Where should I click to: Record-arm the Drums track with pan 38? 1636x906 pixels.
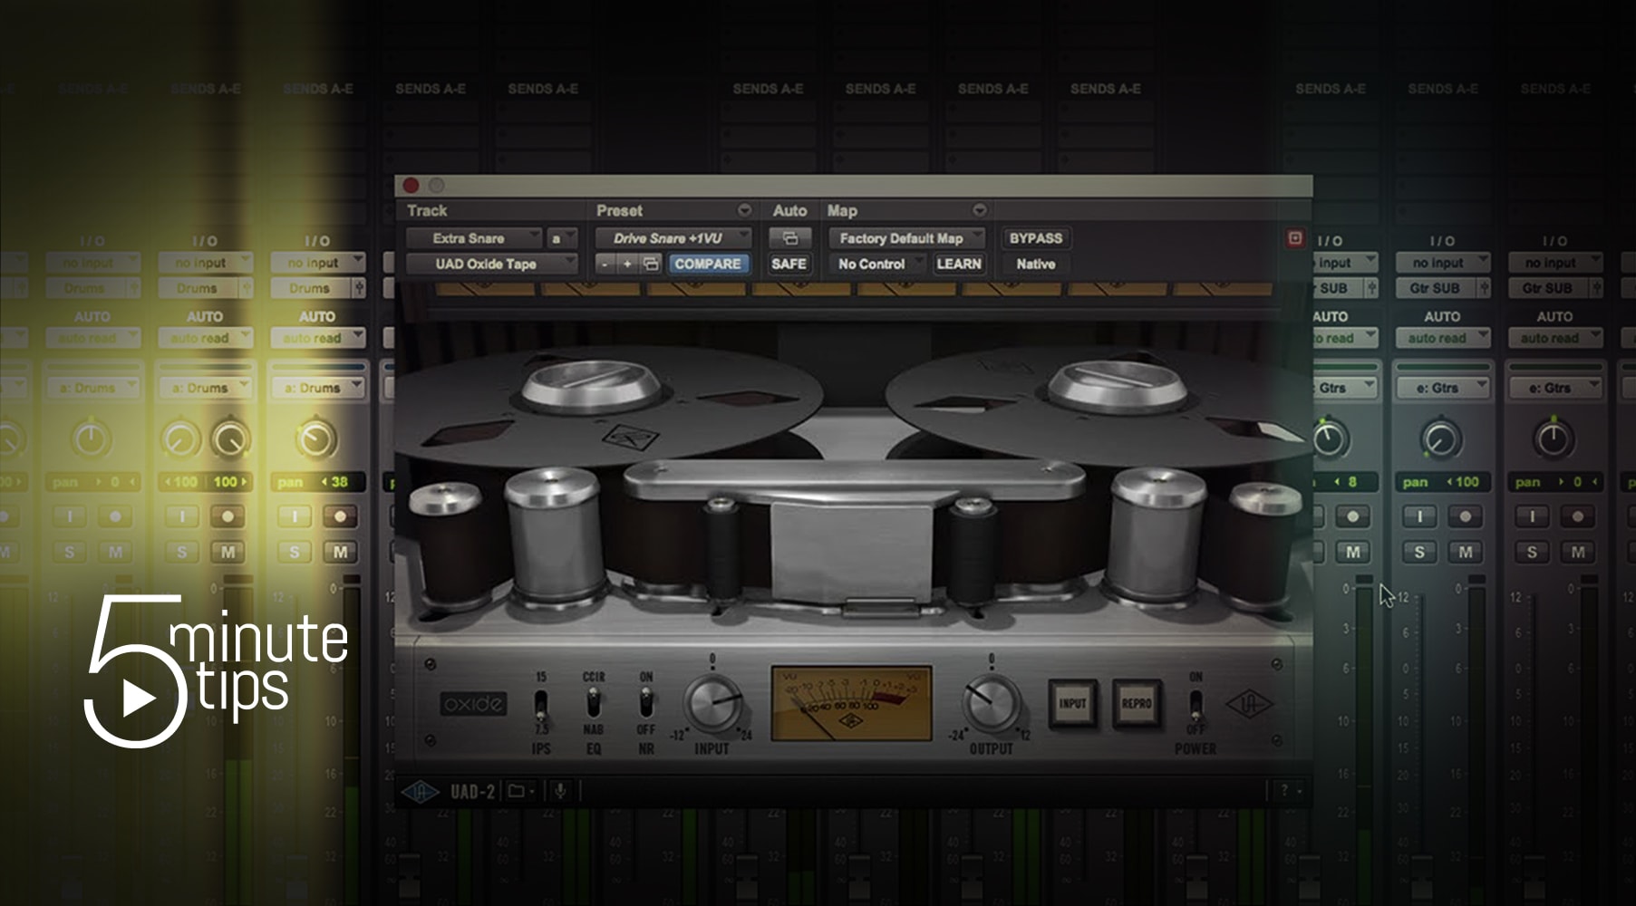[340, 516]
